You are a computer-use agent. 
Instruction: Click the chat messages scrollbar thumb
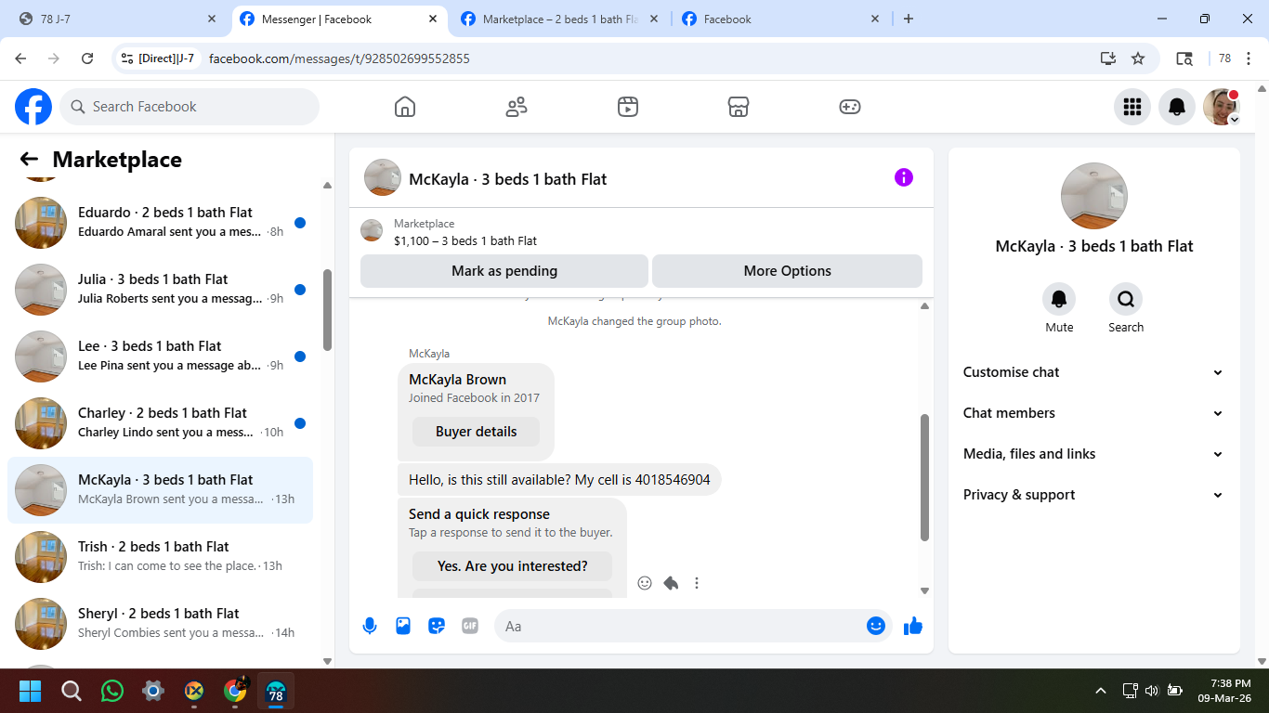pyautogui.click(x=924, y=477)
